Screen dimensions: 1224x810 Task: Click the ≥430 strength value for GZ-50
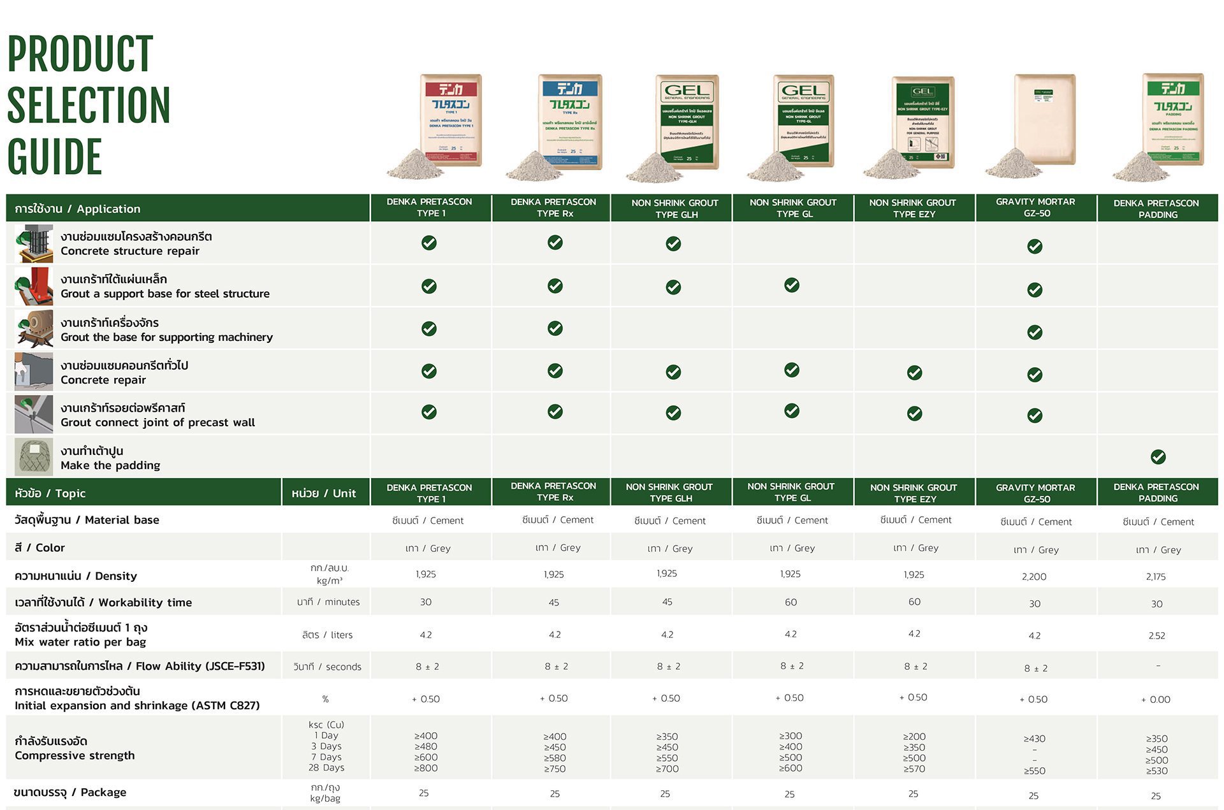pos(1034,739)
